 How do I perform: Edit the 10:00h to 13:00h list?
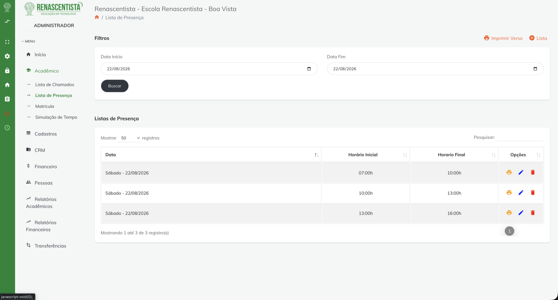(x=521, y=193)
